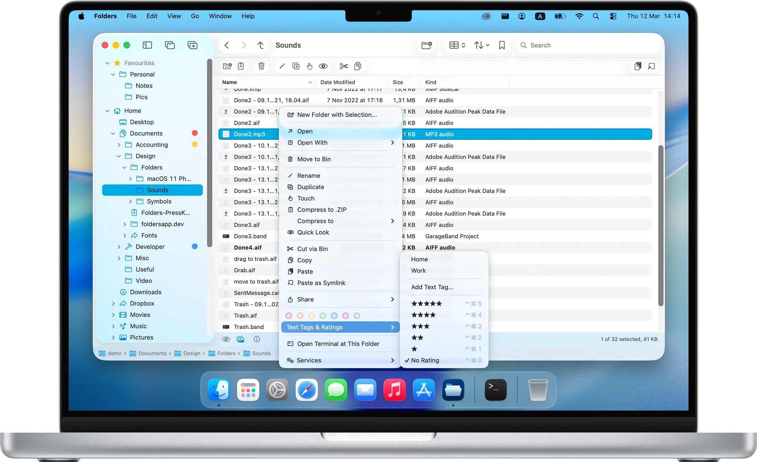Click the info icon in the status bar
The image size is (757, 462).
(x=257, y=339)
